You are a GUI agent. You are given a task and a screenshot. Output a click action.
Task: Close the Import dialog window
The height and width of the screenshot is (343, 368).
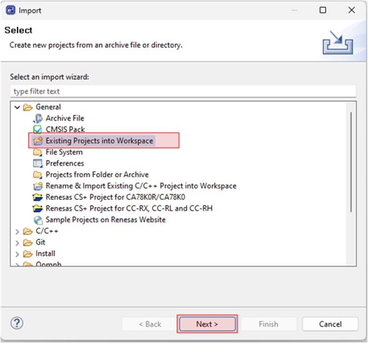click(352, 10)
